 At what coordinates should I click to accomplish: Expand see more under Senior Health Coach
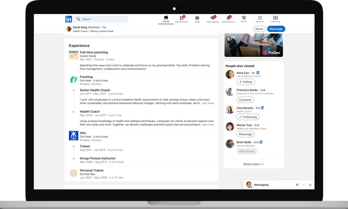point(207,103)
